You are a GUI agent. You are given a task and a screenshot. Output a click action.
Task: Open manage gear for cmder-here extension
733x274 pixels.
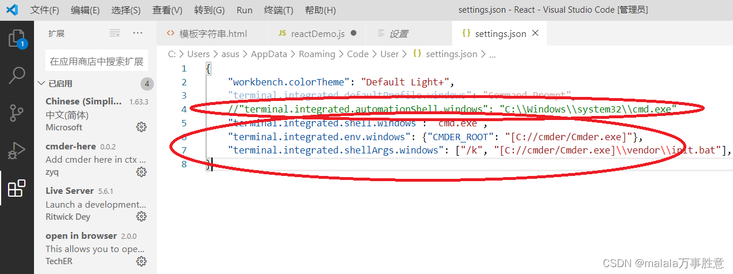(141, 172)
